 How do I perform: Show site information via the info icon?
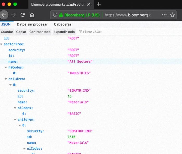point(55,15)
